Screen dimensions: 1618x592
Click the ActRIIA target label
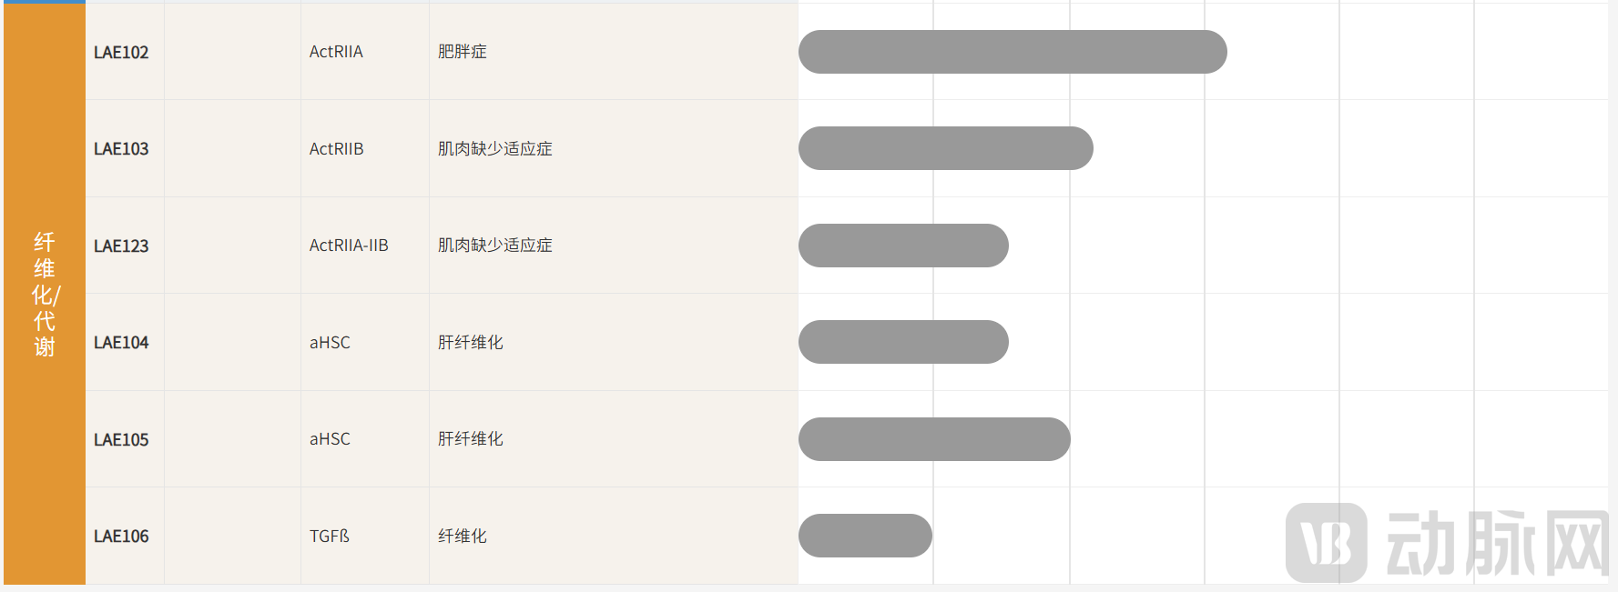click(x=336, y=52)
